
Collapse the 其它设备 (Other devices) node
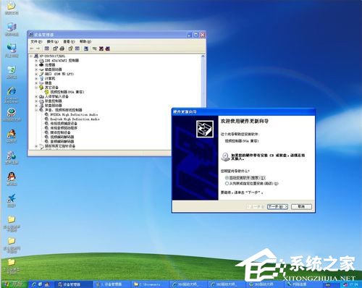[36, 88]
